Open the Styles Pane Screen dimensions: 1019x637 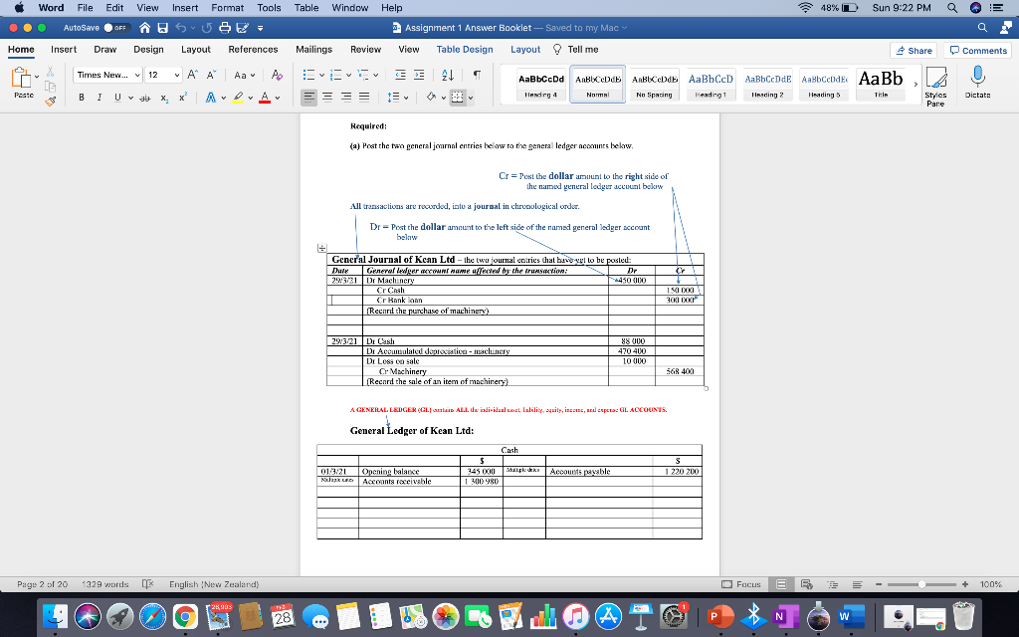935,86
